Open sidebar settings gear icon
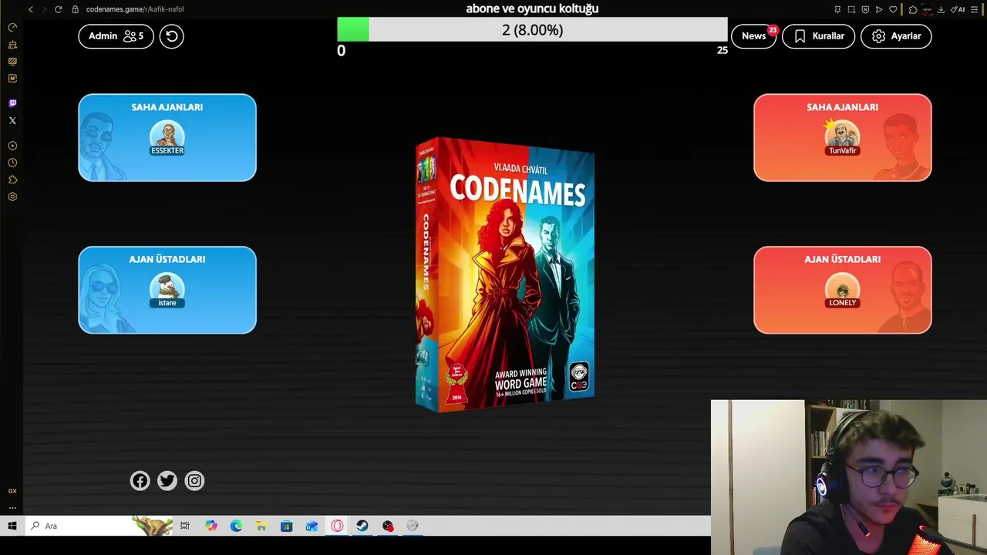 click(12, 197)
